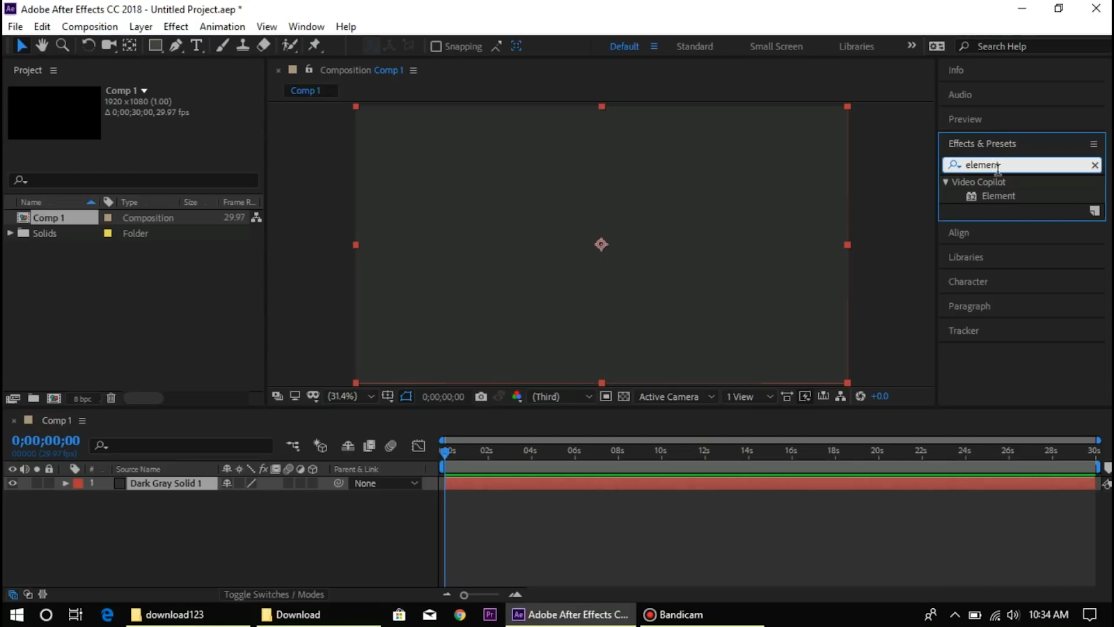The width and height of the screenshot is (1114, 627).
Task: Open the Graph Editor in timeline
Action: pyautogui.click(x=418, y=446)
